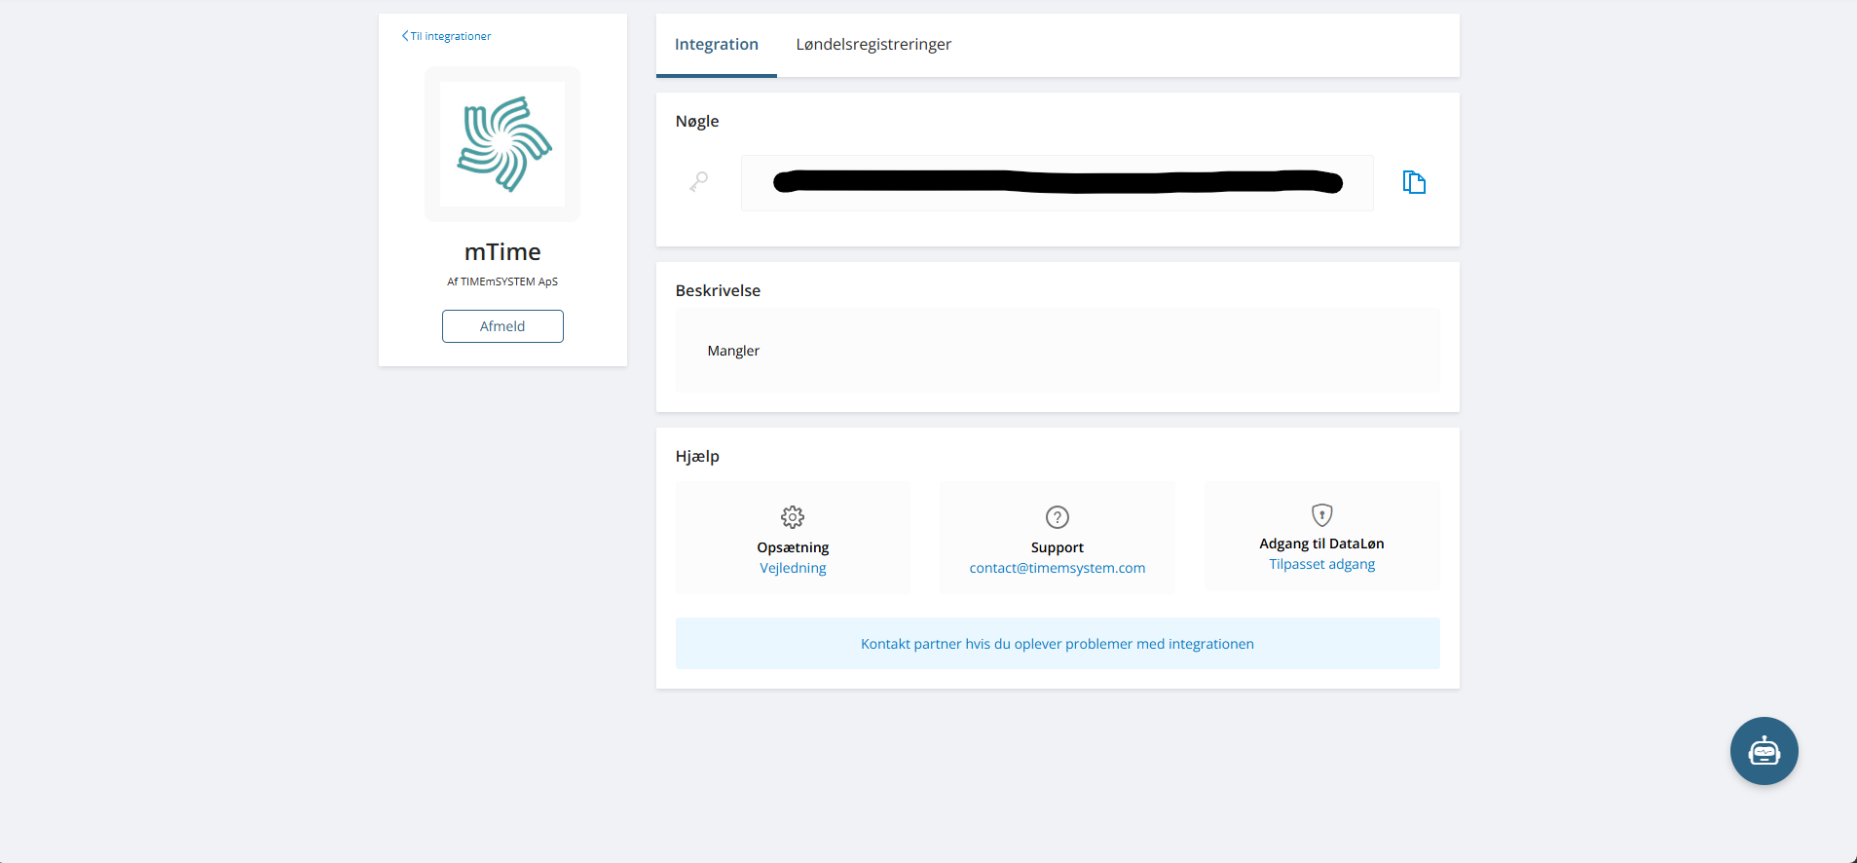The image size is (1857, 863).
Task: Click the Af TIMEmSYSTEM ApS text
Action: (x=502, y=281)
